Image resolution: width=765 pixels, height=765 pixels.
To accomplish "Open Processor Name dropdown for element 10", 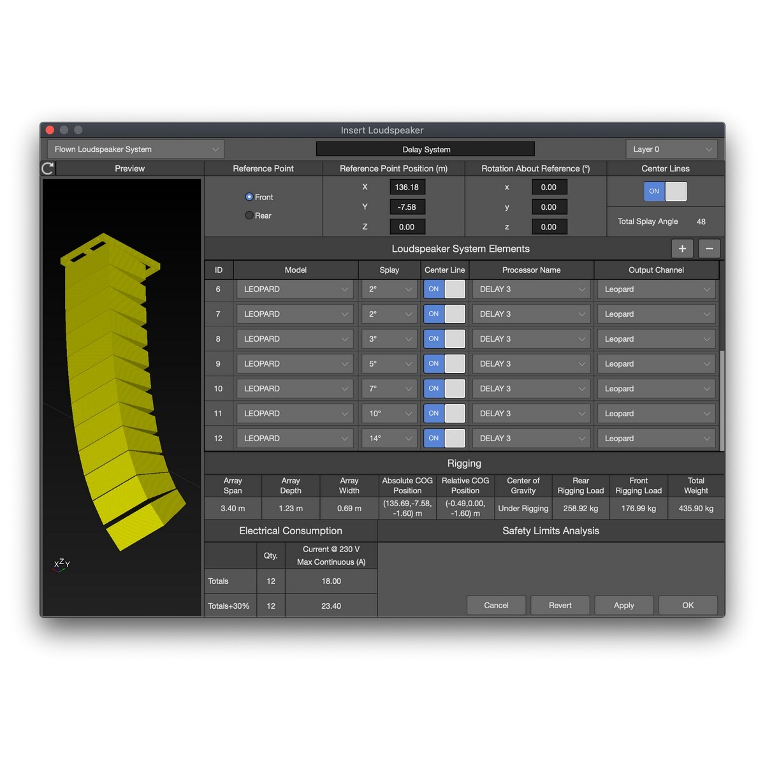I will coord(531,389).
